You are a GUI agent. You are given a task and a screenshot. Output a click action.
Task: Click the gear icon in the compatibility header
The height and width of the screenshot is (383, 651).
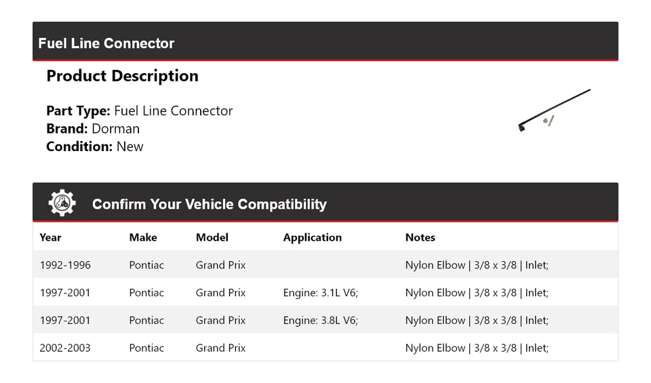coord(62,203)
